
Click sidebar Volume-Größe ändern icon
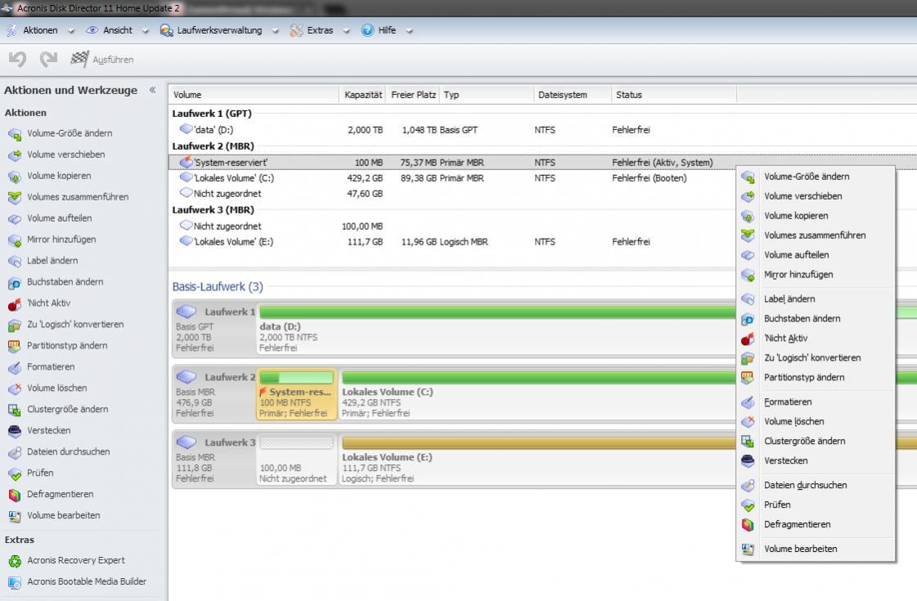click(15, 134)
